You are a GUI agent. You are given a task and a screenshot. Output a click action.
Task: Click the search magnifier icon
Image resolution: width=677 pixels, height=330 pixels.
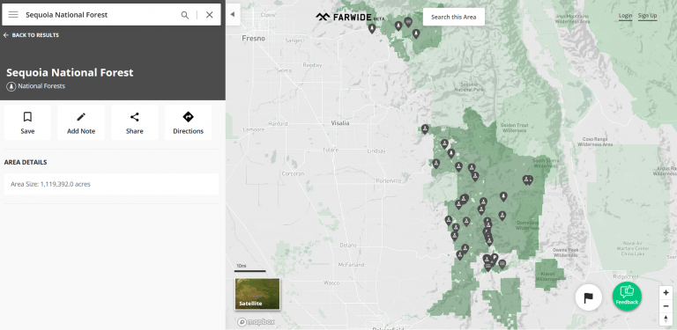click(185, 15)
